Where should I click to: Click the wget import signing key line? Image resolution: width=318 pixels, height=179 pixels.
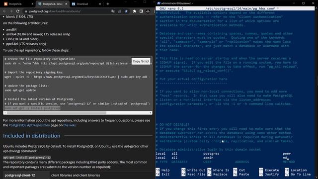tap(78, 77)
